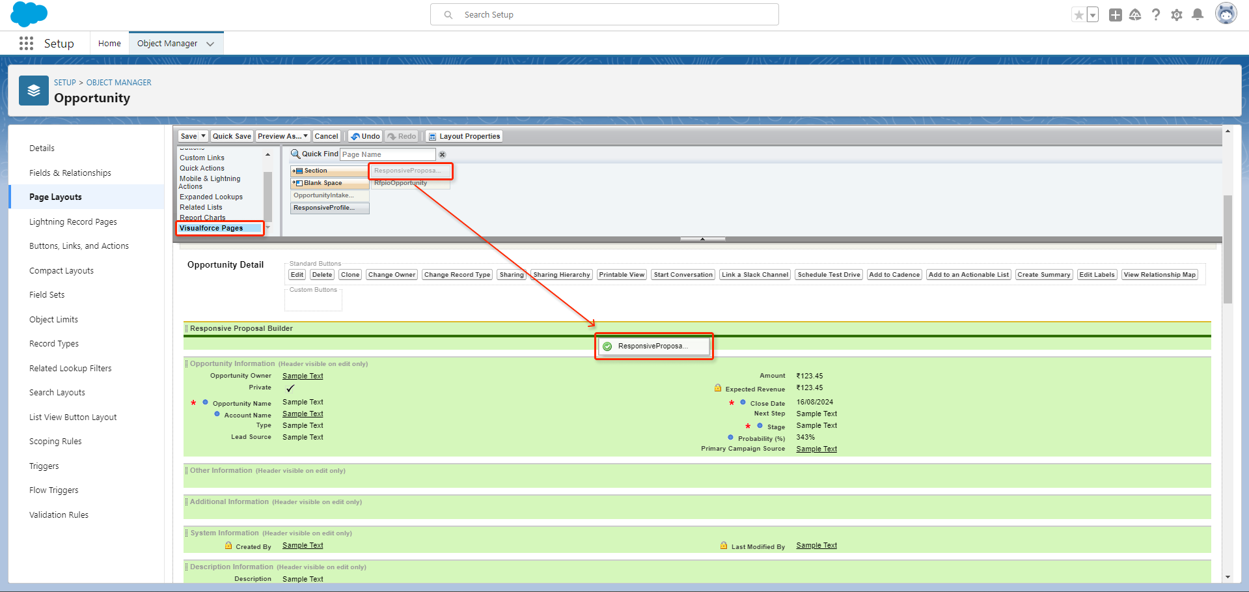Open the Object Manager tab chevron

coord(210,44)
